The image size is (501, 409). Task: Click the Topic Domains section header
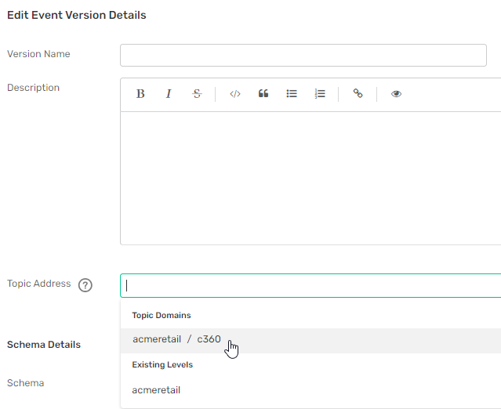[x=161, y=316]
